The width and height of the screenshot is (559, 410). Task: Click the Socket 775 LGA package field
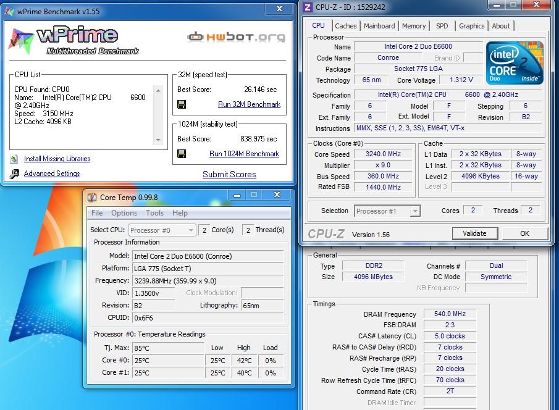pos(418,69)
